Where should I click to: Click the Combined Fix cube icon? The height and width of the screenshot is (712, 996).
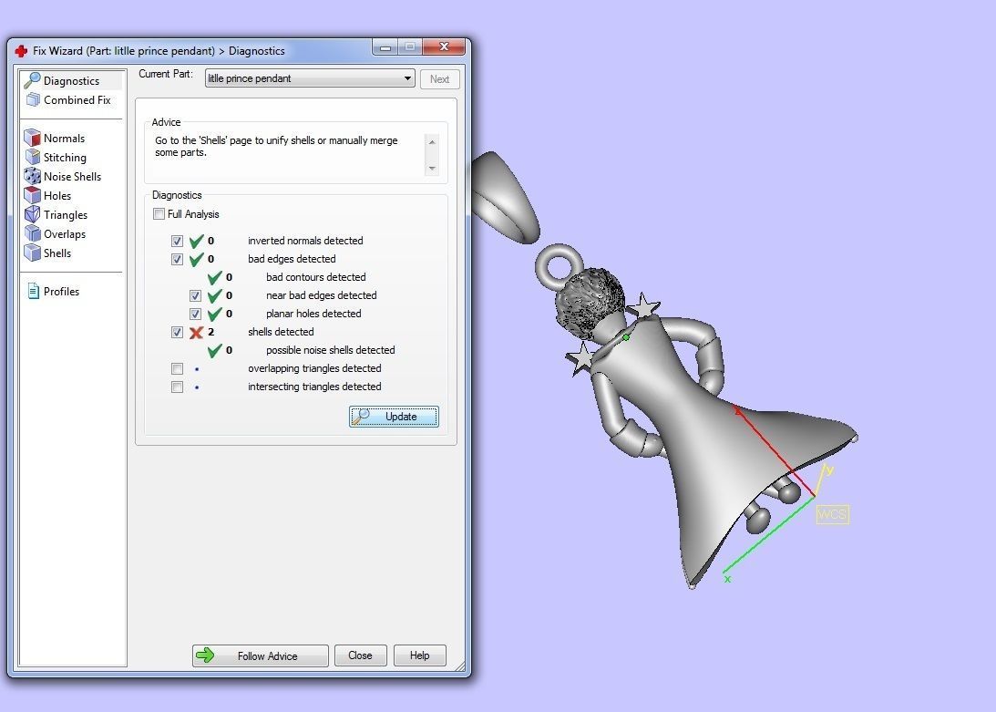33,99
